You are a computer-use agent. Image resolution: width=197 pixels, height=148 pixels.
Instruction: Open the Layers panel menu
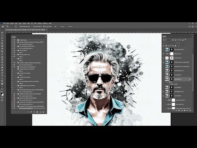[x=192, y=37]
